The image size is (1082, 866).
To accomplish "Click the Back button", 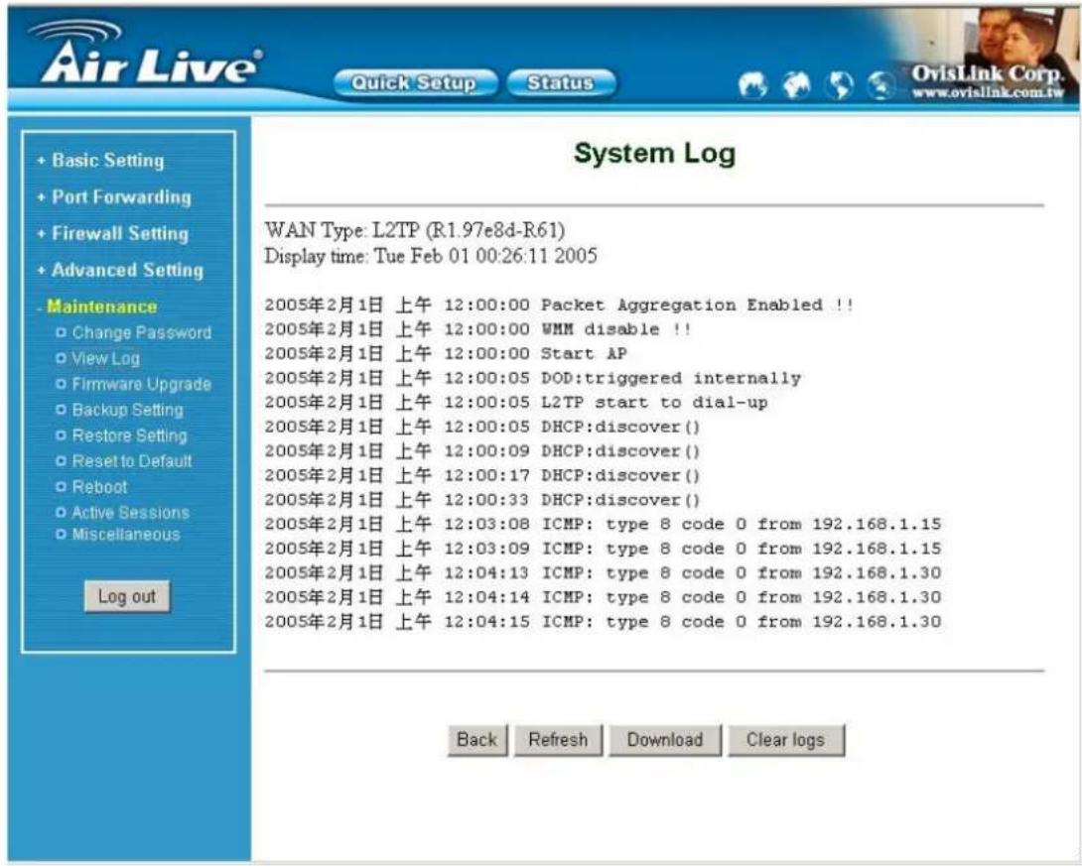I will (x=476, y=740).
